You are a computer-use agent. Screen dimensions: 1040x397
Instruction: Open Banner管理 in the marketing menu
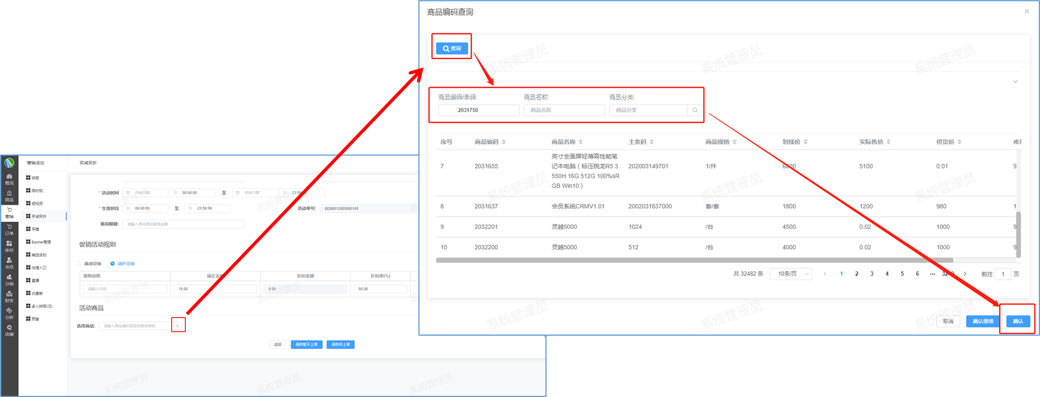click(x=41, y=242)
